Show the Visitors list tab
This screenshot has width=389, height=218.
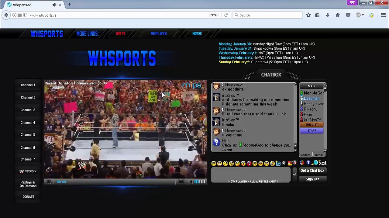(x=305, y=155)
